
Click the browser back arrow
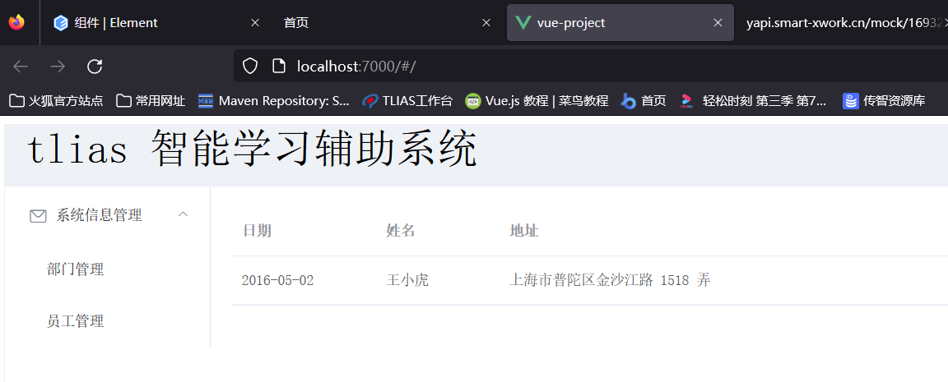(x=21, y=66)
